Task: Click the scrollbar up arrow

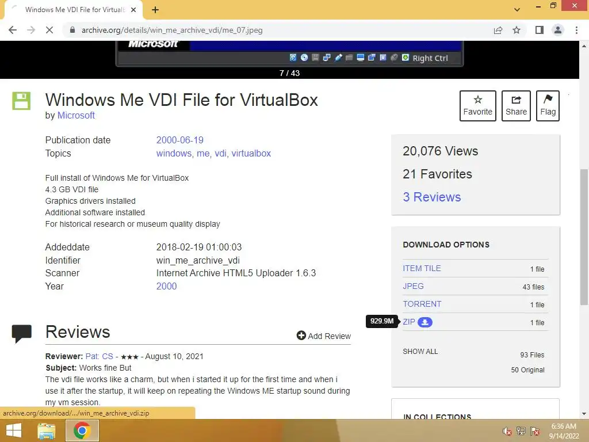Action: tap(584, 46)
